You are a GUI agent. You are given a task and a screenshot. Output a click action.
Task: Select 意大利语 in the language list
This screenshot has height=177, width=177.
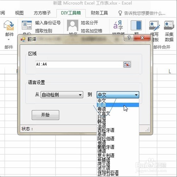coord(118,155)
